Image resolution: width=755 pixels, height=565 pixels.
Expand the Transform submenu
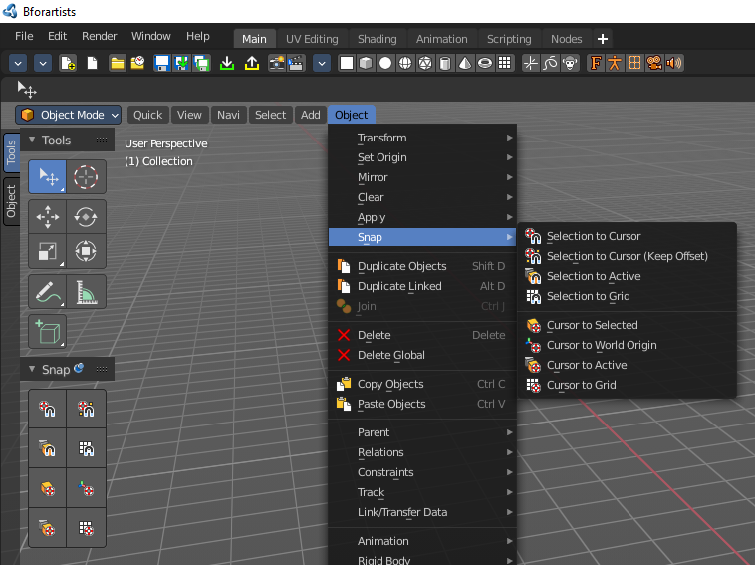point(422,138)
